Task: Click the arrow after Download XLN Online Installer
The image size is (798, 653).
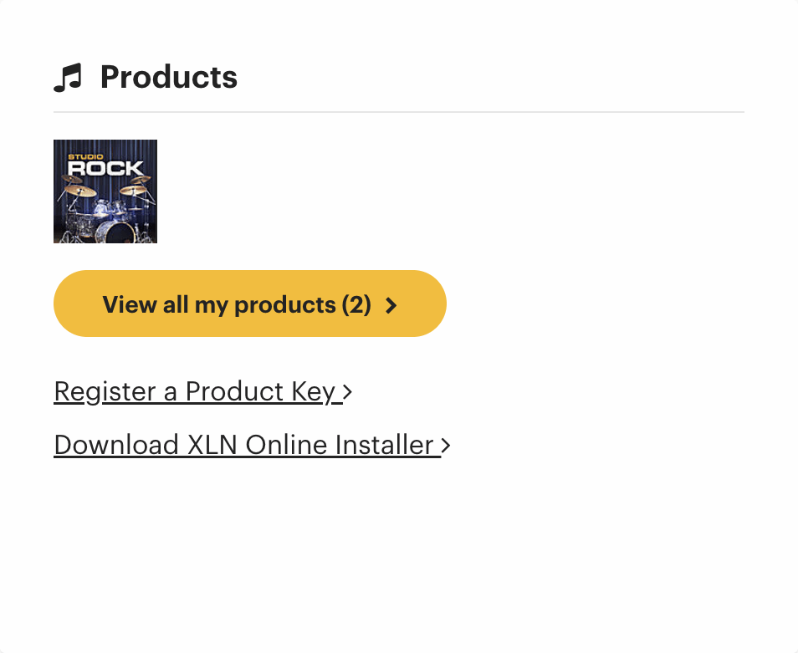Action: tap(444, 445)
